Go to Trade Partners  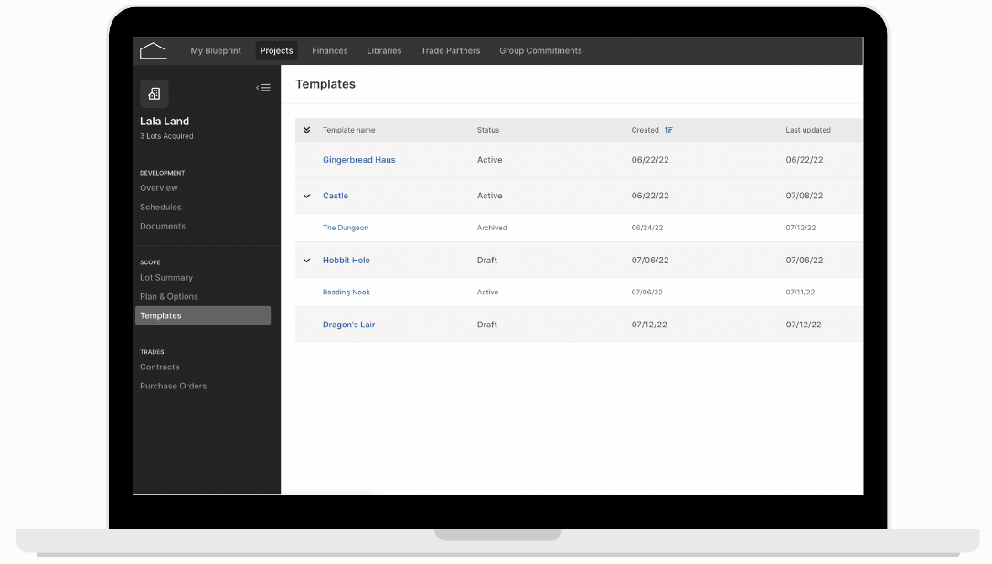tap(451, 50)
